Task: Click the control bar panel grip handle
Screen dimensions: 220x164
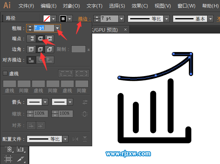Action: click(2, 18)
